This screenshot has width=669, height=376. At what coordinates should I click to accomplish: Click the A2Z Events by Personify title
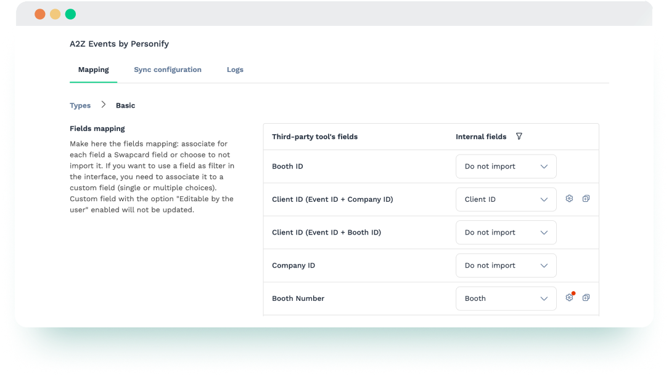[x=120, y=44]
